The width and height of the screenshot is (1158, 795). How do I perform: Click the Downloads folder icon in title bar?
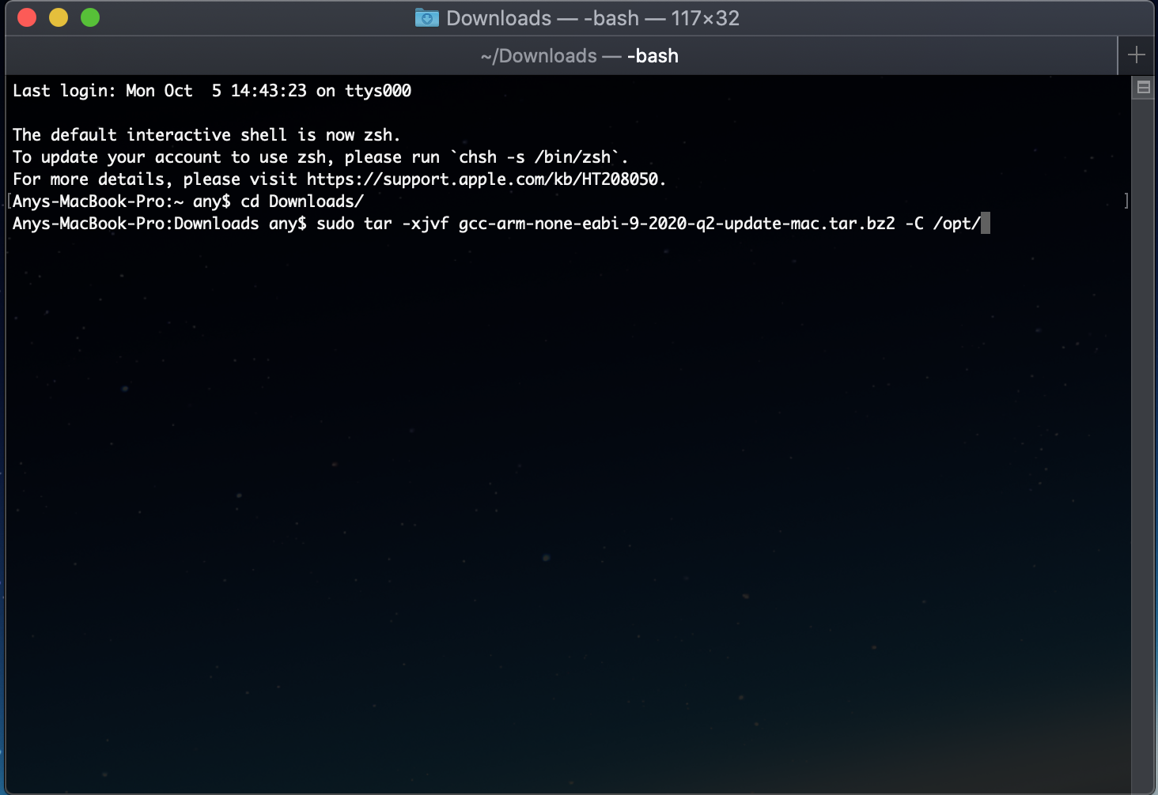click(x=426, y=17)
